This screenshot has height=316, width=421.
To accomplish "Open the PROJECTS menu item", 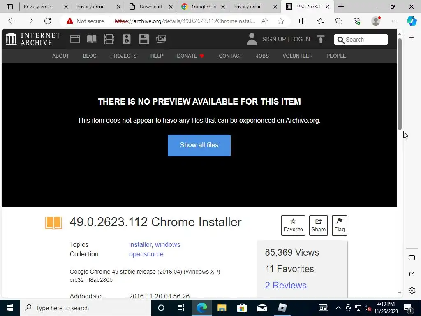I will coord(123,56).
